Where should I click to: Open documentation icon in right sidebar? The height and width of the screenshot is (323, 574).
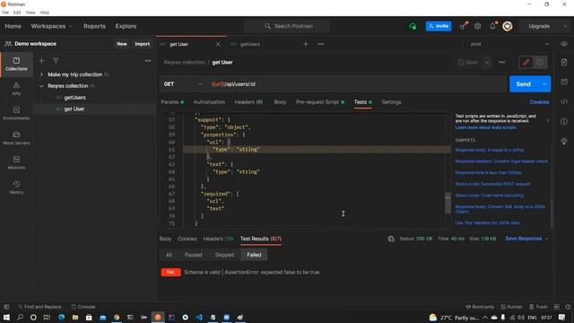pos(564,62)
